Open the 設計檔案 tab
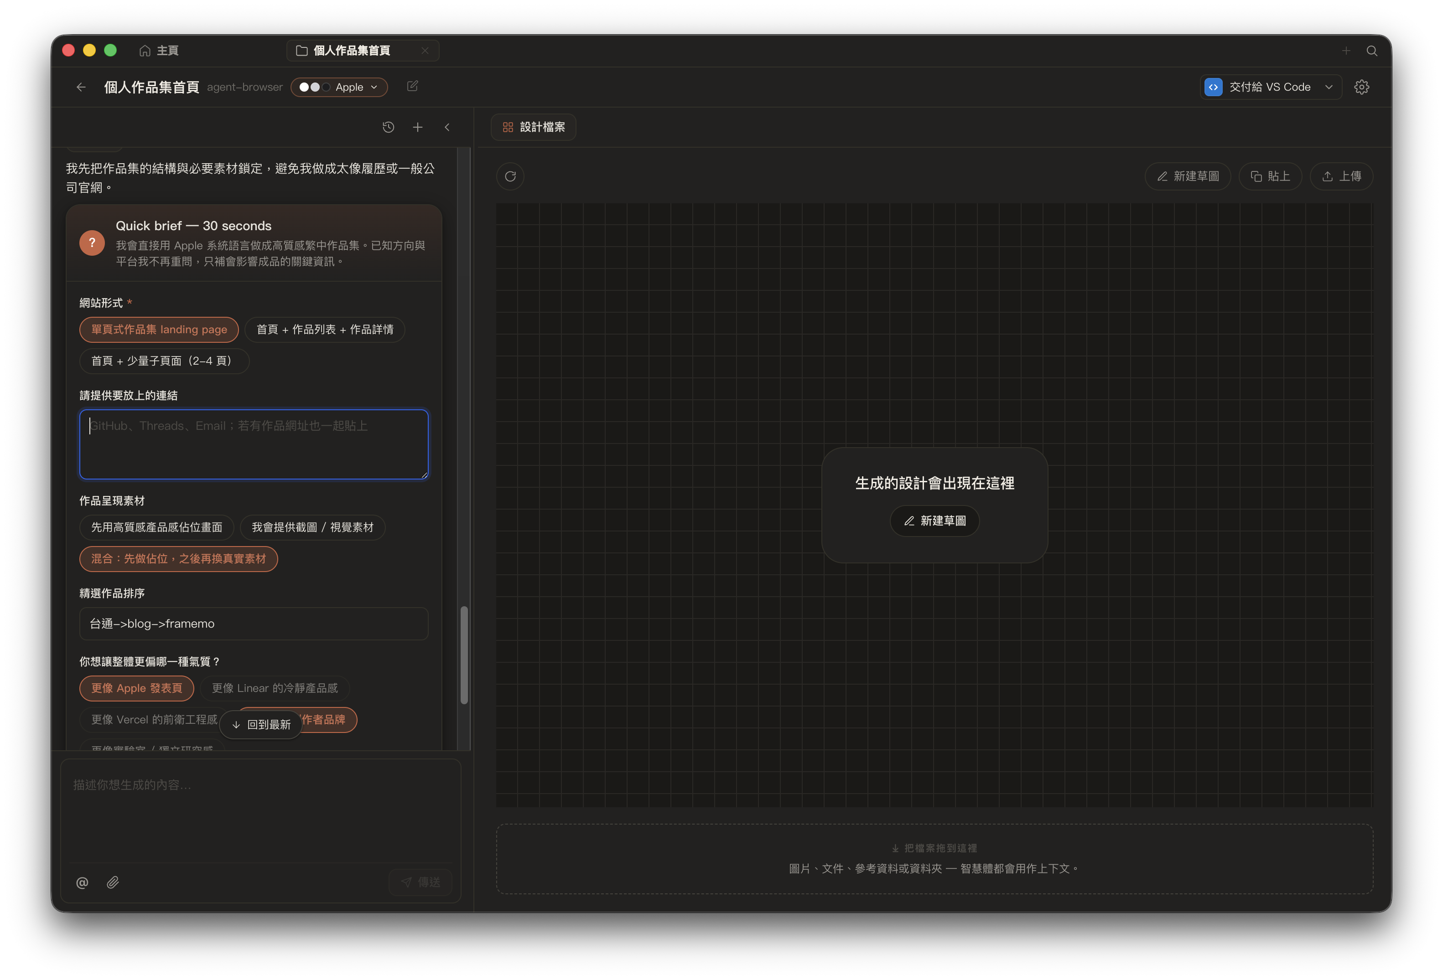 pos(534,127)
